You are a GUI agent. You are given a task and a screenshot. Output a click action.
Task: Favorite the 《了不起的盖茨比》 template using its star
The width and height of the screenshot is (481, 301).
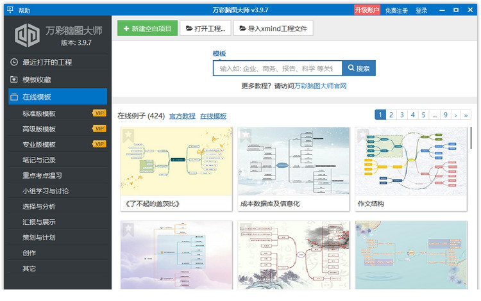[x=128, y=134]
